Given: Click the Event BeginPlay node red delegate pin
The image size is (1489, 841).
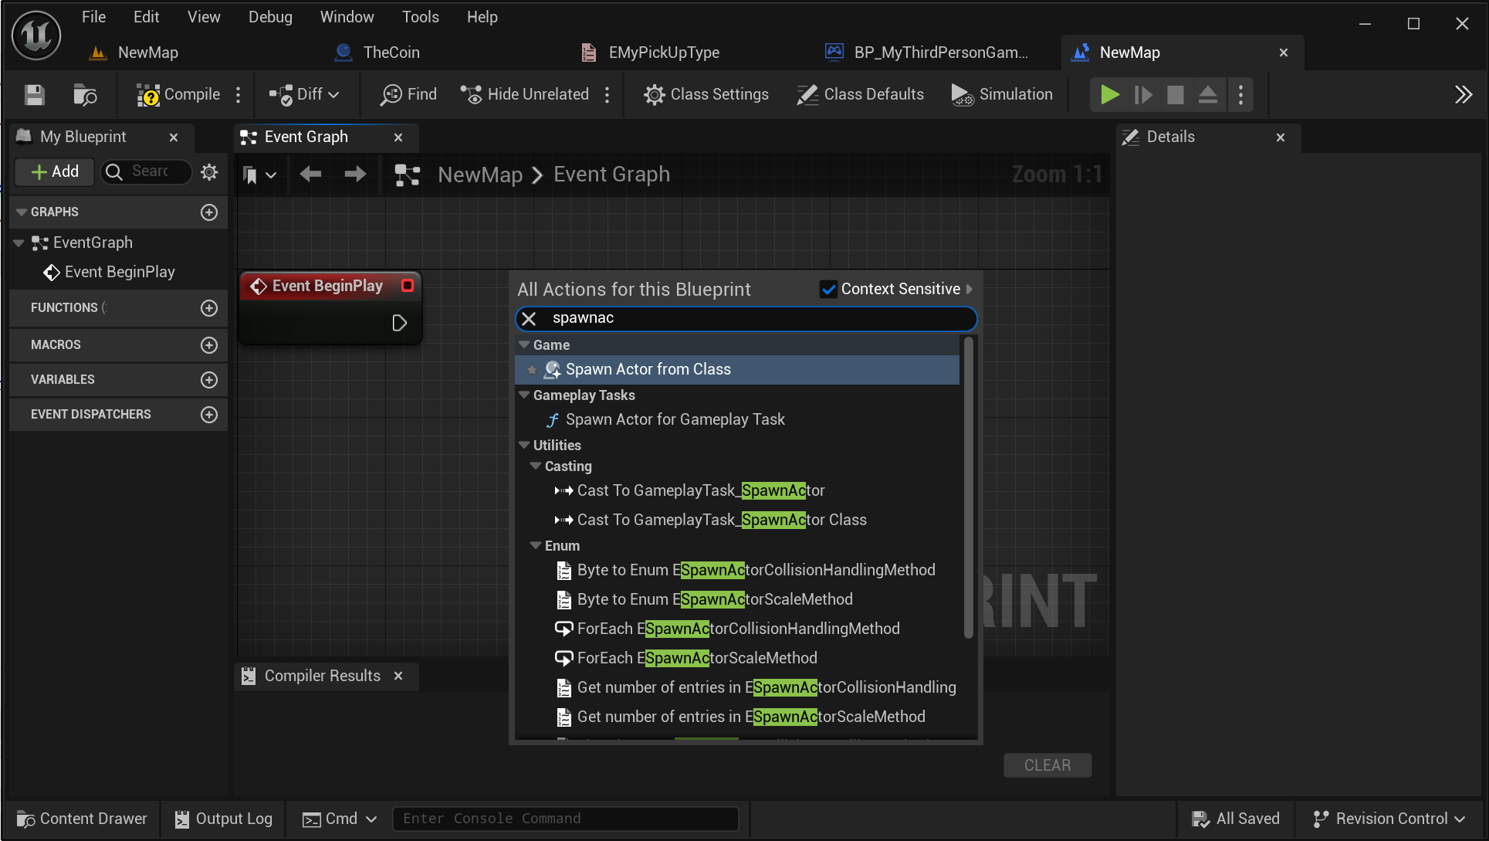Looking at the screenshot, I should point(408,286).
